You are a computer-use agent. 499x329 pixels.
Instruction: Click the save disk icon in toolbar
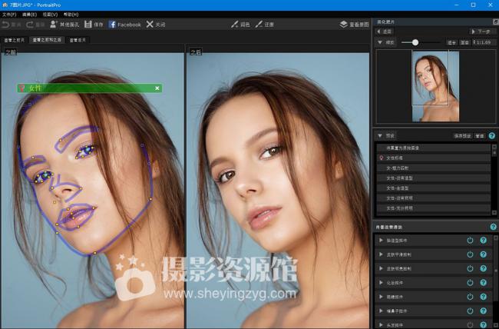coord(89,25)
